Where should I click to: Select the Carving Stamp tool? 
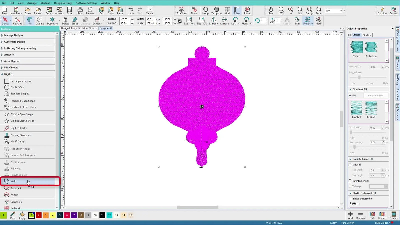(x=21, y=135)
